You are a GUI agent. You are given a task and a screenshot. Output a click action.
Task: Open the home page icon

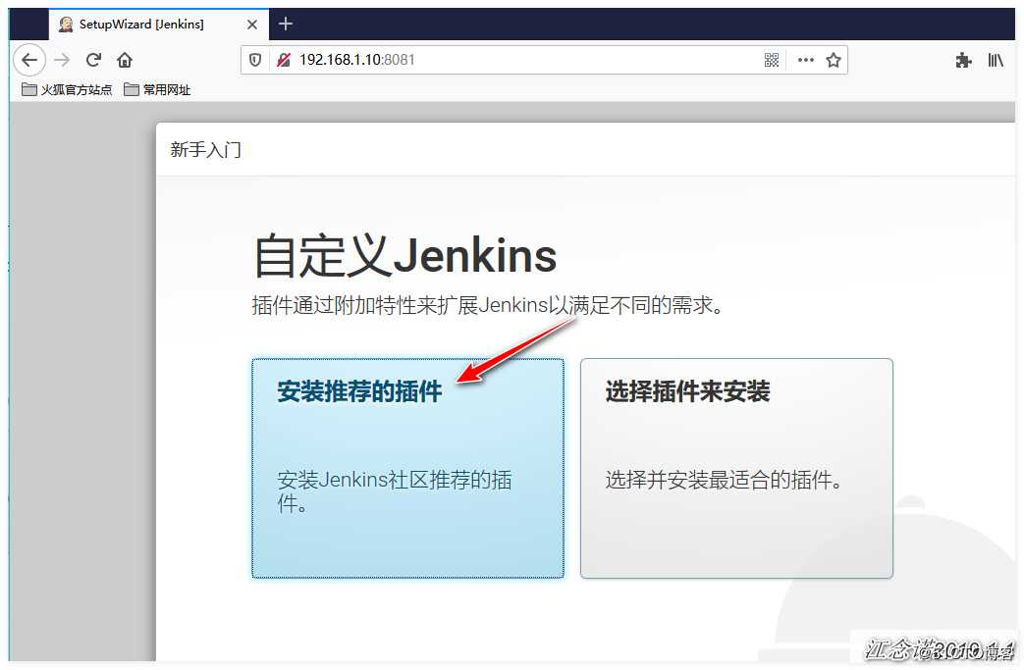click(x=124, y=60)
